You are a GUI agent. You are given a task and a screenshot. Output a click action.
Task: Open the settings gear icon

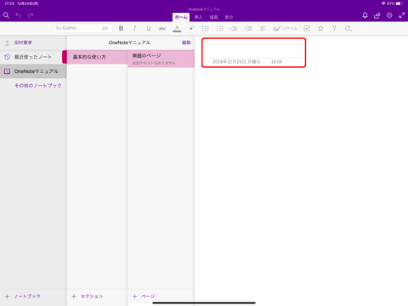389,15
